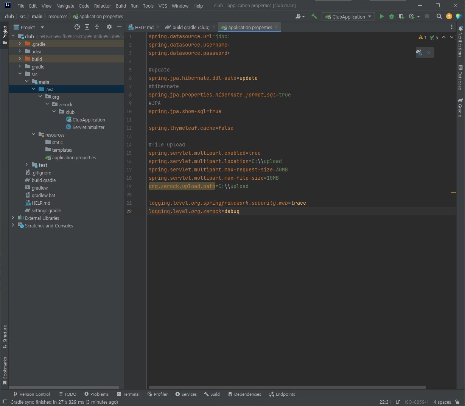Open the Navigate menu
The image size is (465, 406).
point(65,6)
